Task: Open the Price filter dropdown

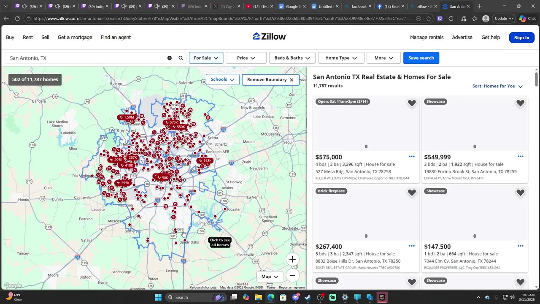Action: 246,58
